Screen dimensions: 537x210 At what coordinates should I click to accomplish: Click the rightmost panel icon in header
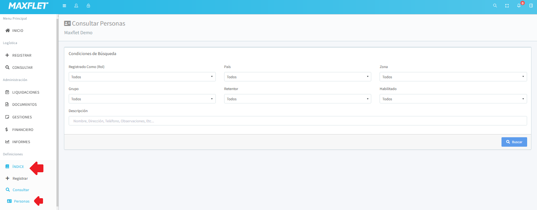(531, 6)
